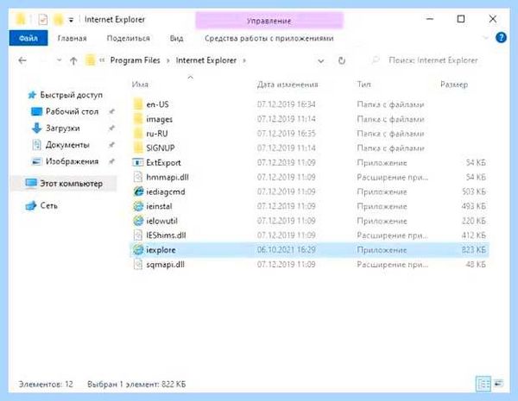
Task: Open the Поделиться ribbon tab
Action: coord(128,38)
